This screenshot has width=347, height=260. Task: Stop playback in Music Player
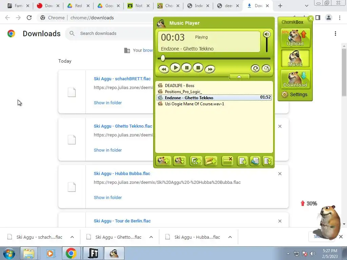198,68
